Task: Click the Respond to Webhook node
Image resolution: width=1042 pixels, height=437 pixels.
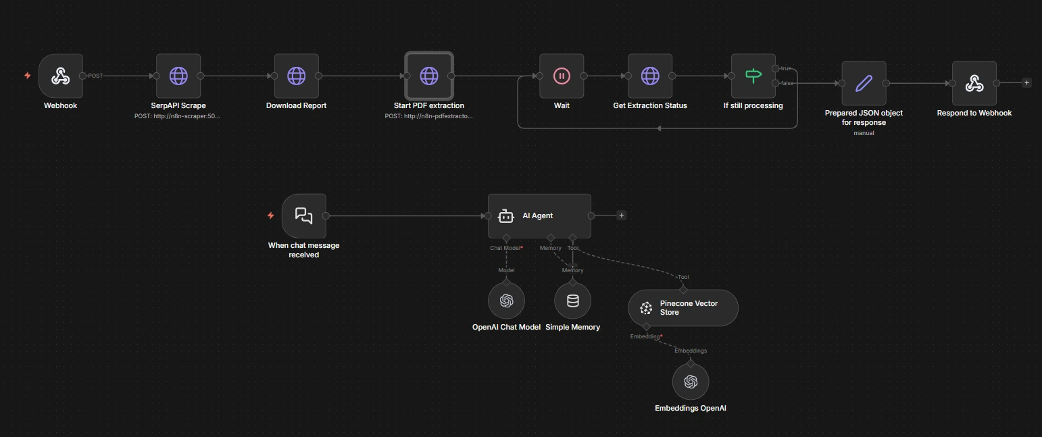Action: (x=974, y=84)
